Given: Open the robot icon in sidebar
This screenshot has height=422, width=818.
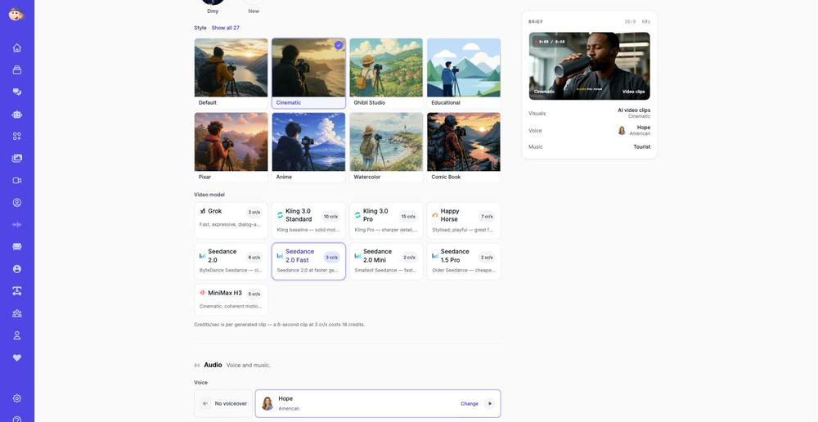Looking at the screenshot, I should 16,114.
